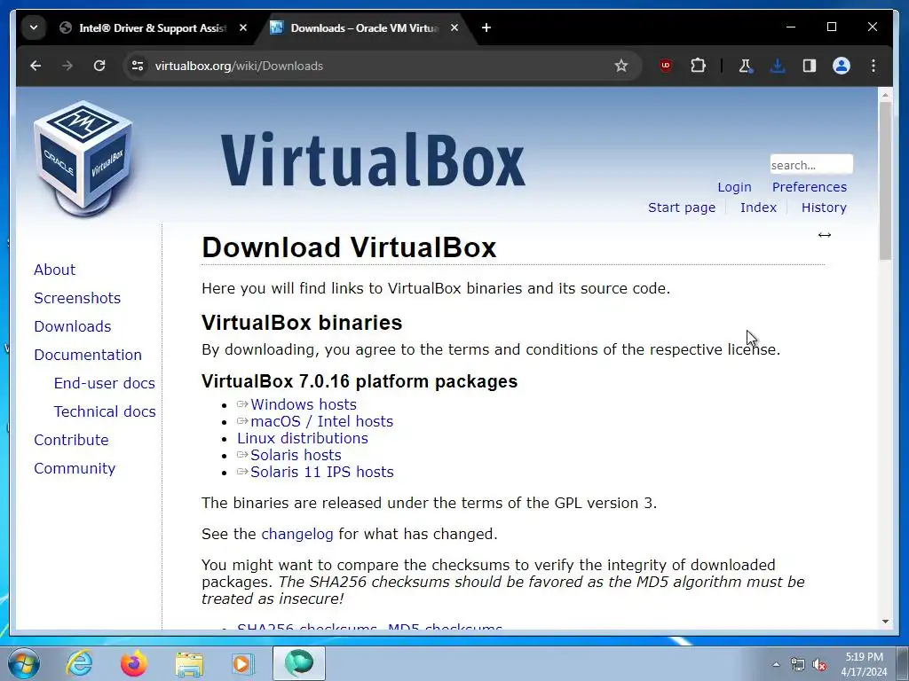Open Windows Explorer from the taskbar

tap(189, 663)
